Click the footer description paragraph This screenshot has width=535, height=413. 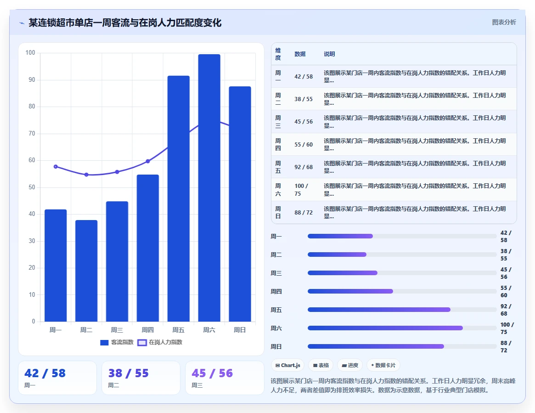pyautogui.click(x=393, y=385)
